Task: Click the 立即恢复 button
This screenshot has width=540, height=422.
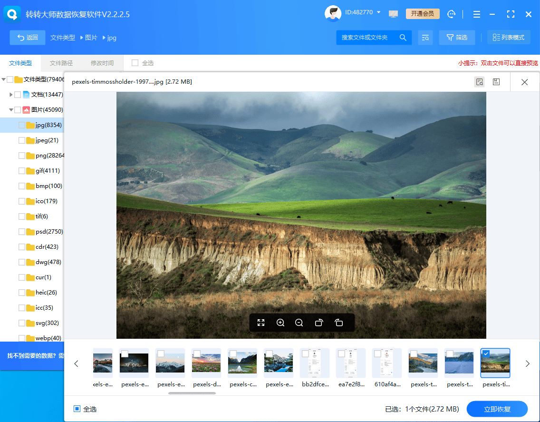Action: coord(497,409)
